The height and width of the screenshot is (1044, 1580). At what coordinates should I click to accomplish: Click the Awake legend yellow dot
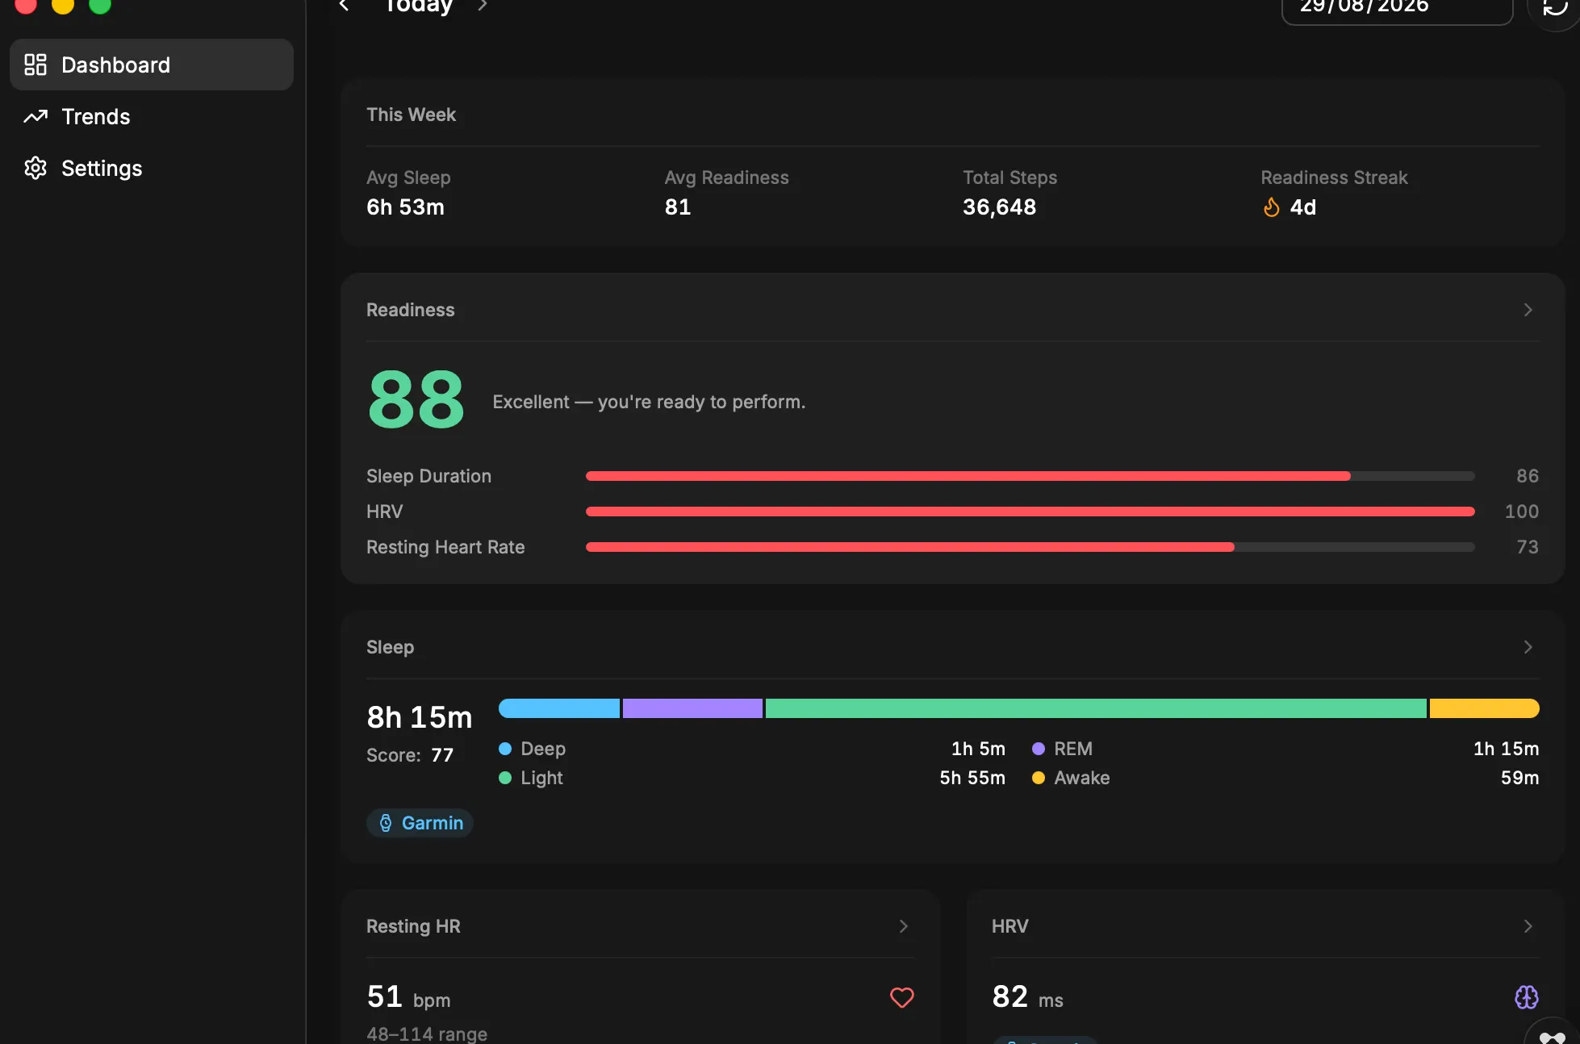pyautogui.click(x=1039, y=778)
